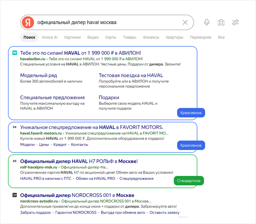Click the Yandex logo in the search bar
Screen dimensions: 256x224
[28, 22]
